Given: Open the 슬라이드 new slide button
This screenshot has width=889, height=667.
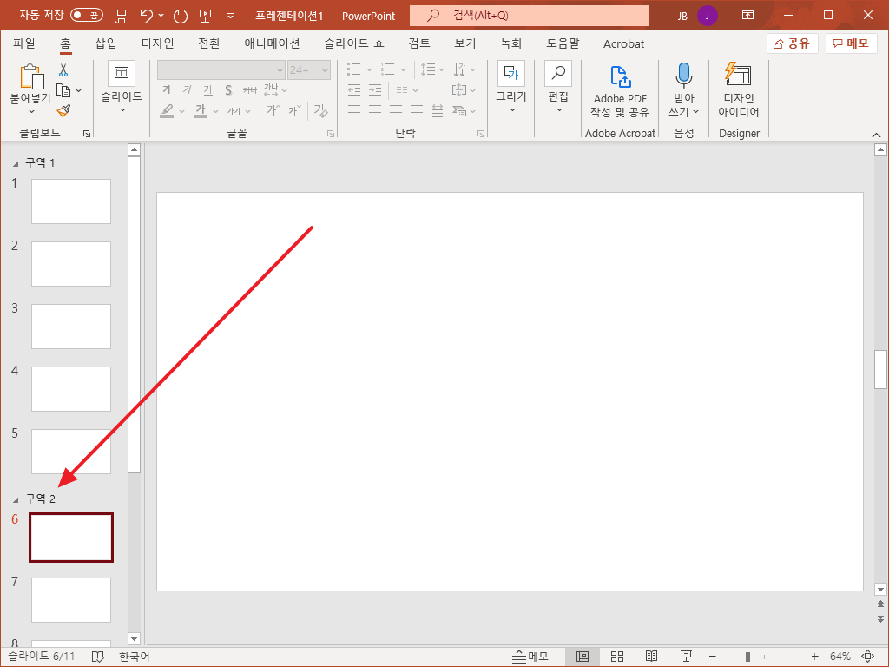Looking at the screenshot, I should pos(122,87).
